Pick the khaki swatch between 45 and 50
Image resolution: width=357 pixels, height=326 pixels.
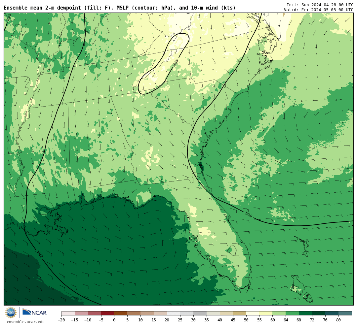[x=240, y=313]
